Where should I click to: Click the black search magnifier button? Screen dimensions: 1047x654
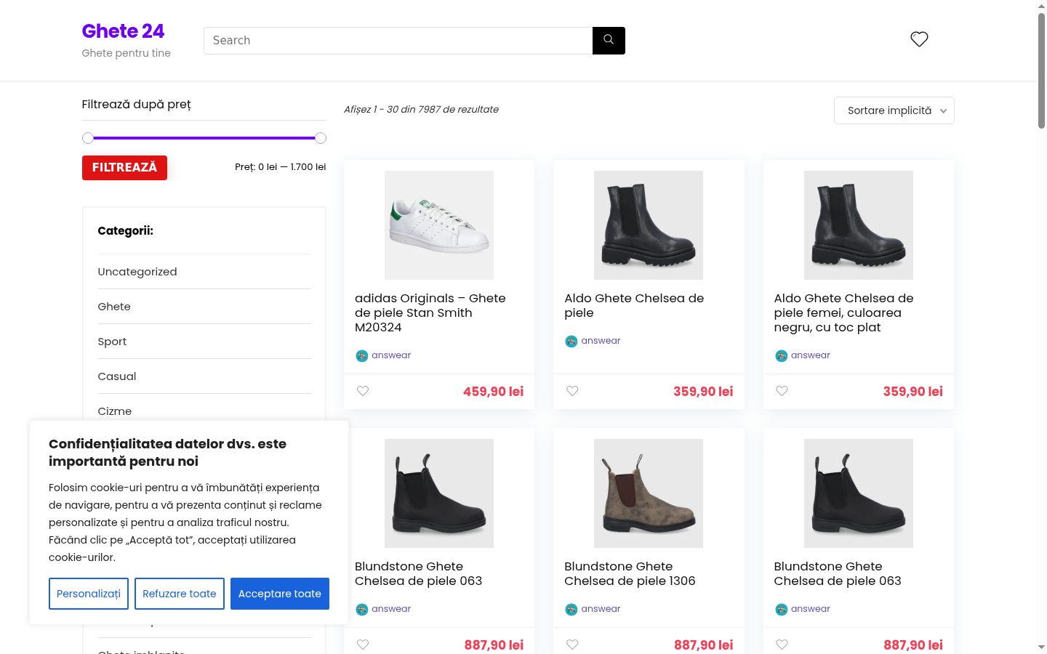pyautogui.click(x=609, y=41)
